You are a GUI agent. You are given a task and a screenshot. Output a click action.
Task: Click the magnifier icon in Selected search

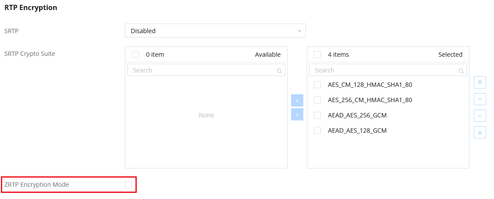461,71
